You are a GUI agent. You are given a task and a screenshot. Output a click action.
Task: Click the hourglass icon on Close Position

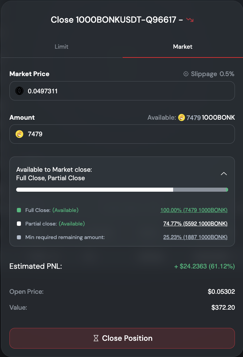pos(96,338)
